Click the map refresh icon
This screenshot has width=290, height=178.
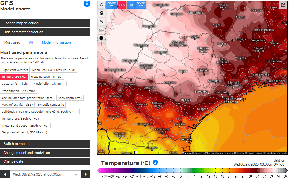[x=101, y=5]
